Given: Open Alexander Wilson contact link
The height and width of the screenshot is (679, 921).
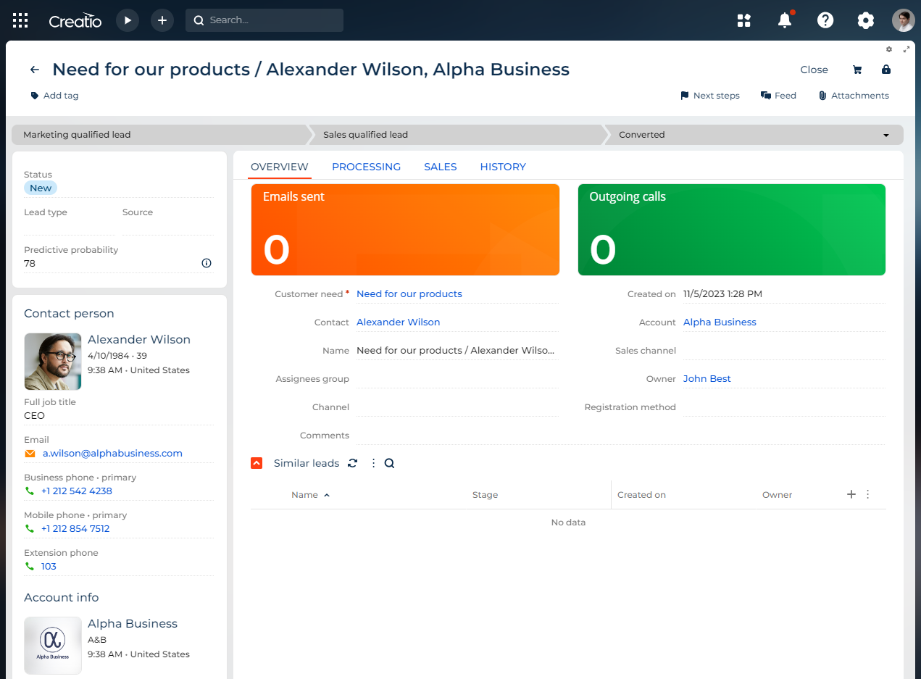Looking at the screenshot, I should (x=399, y=322).
